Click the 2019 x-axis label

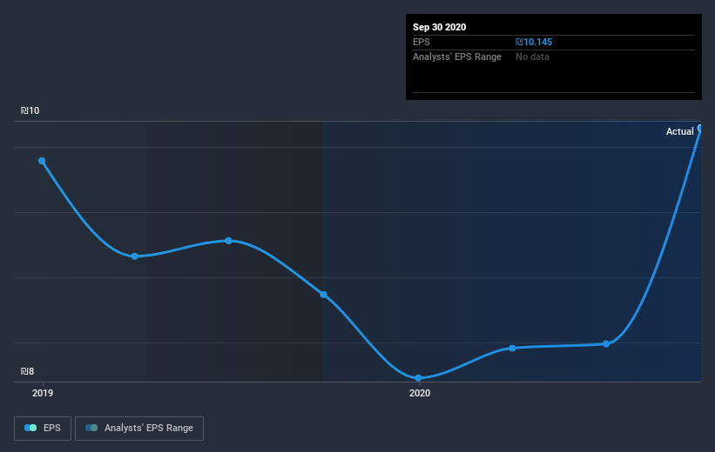[x=43, y=393]
